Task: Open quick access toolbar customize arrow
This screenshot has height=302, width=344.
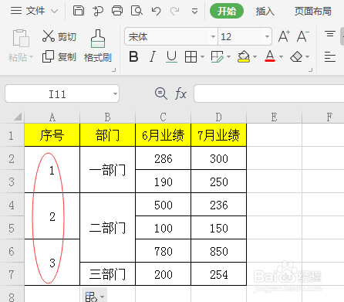Action: pyautogui.click(x=194, y=12)
